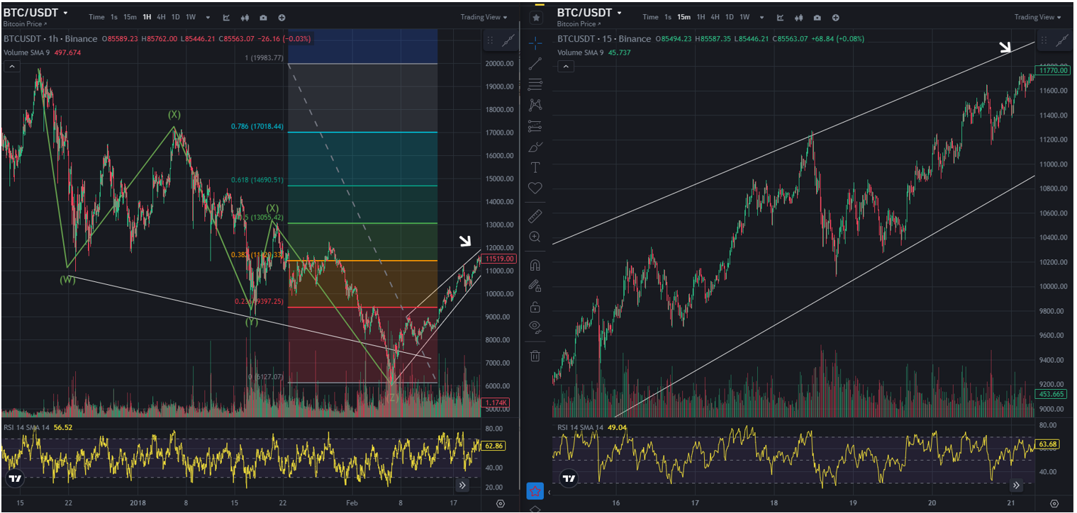This screenshot has height=513, width=1077.
Task: Open right chart axis settings hexagon
Action: (x=1054, y=504)
